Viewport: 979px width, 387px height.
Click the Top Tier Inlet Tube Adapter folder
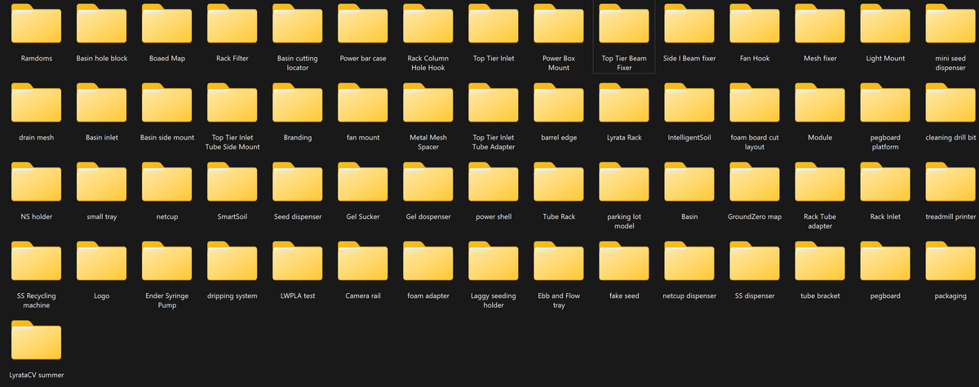pyautogui.click(x=494, y=102)
